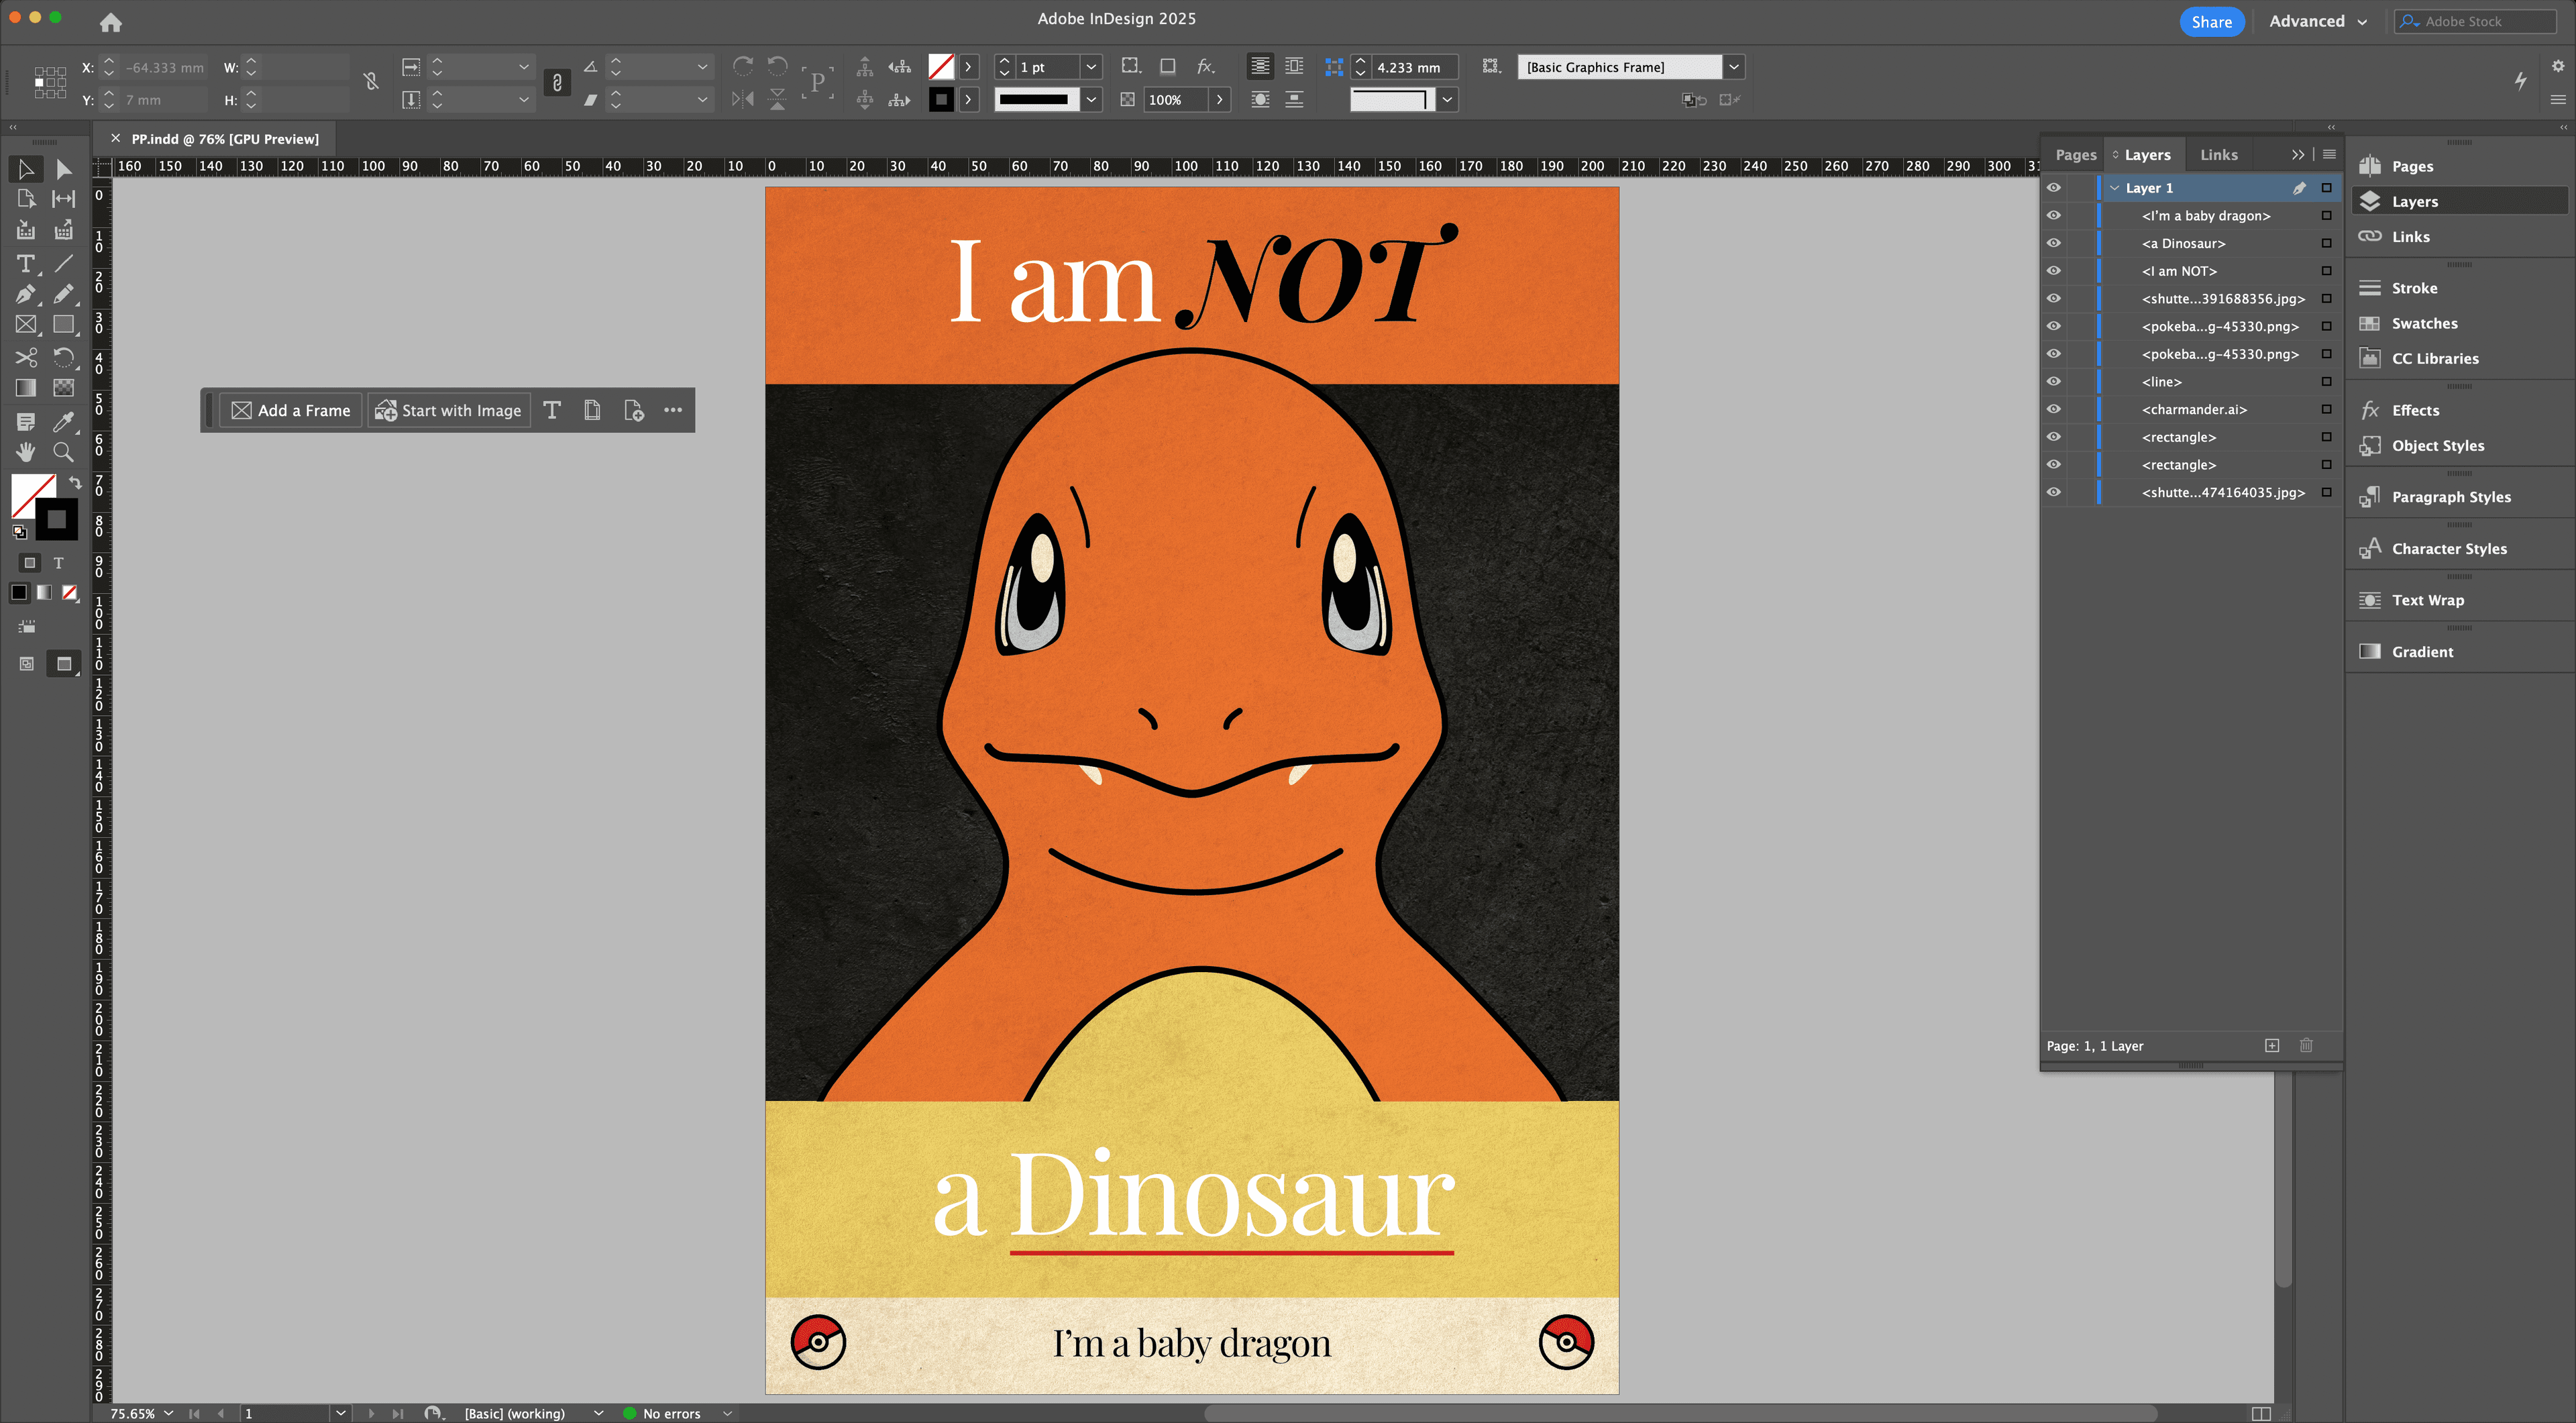Activate the Eyedropper tool
This screenshot has width=2576, height=1423.
(x=63, y=421)
